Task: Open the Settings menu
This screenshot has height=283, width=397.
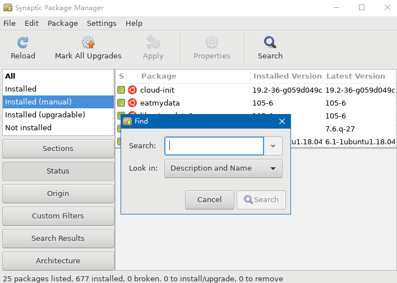Action: click(x=101, y=24)
